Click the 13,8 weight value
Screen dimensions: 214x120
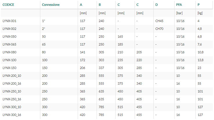click(x=200, y=60)
